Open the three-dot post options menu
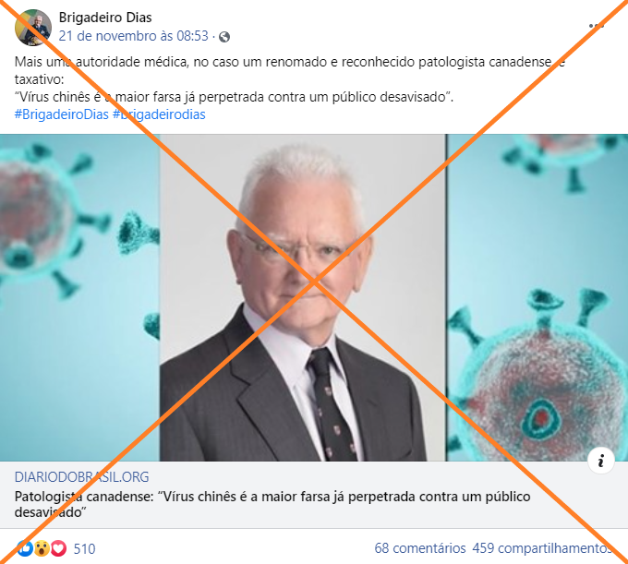The image size is (628, 564). [596, 26]
